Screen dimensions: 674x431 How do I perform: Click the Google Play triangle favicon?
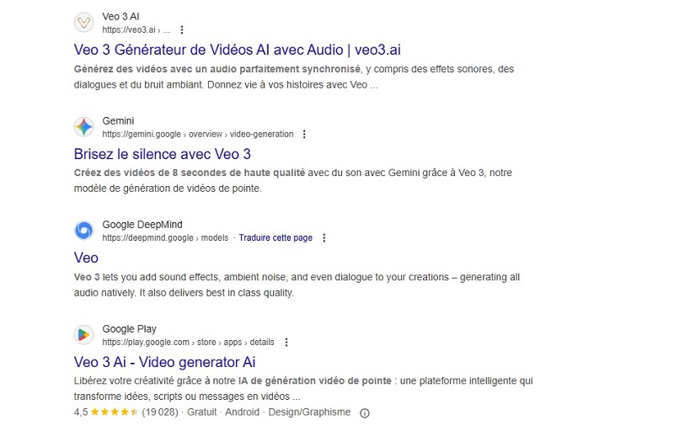click(x=84, y=335)
